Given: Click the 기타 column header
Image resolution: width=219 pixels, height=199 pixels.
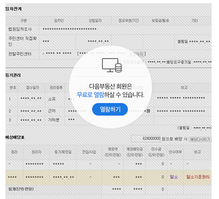Looking at the screenshot, I should [x=195, y=21].
